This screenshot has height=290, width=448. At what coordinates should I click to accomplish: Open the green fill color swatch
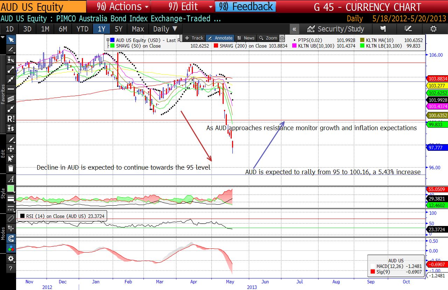click(11, 189)
